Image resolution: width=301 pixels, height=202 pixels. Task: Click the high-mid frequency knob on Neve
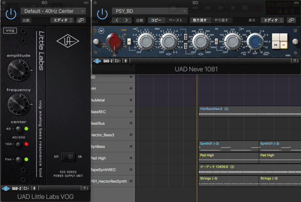coord(168,41)
